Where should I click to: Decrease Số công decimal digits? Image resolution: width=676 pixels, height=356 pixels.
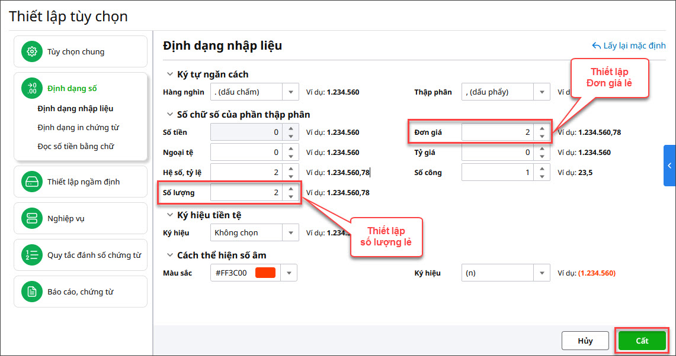[x=542, y=176]
